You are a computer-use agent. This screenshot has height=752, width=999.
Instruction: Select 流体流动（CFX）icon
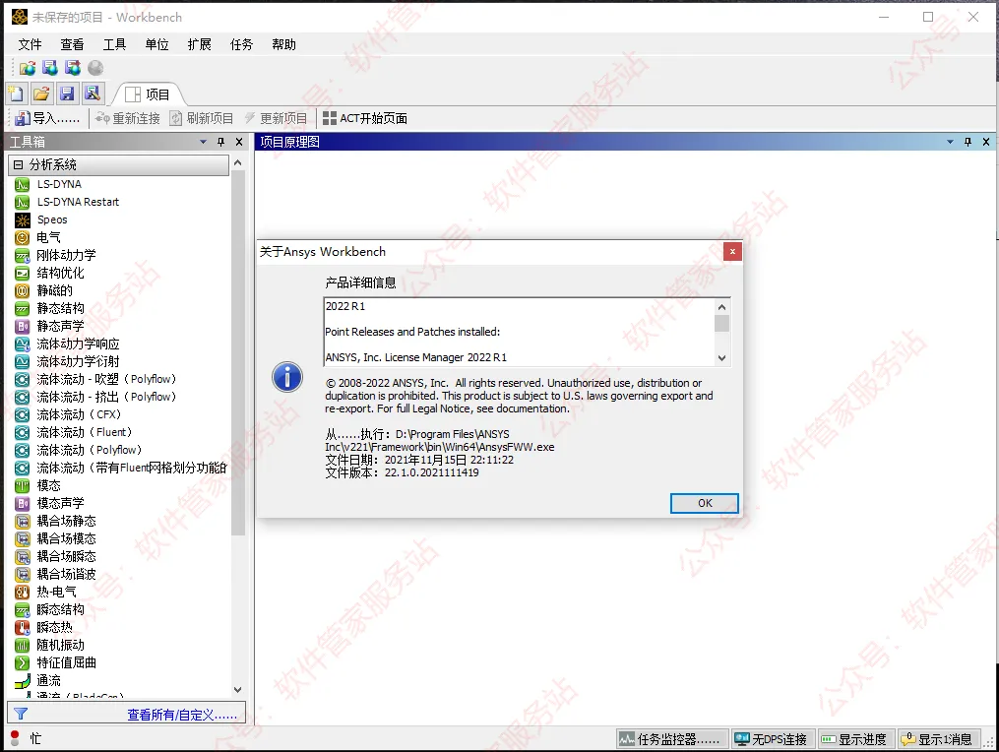point(23,414)
